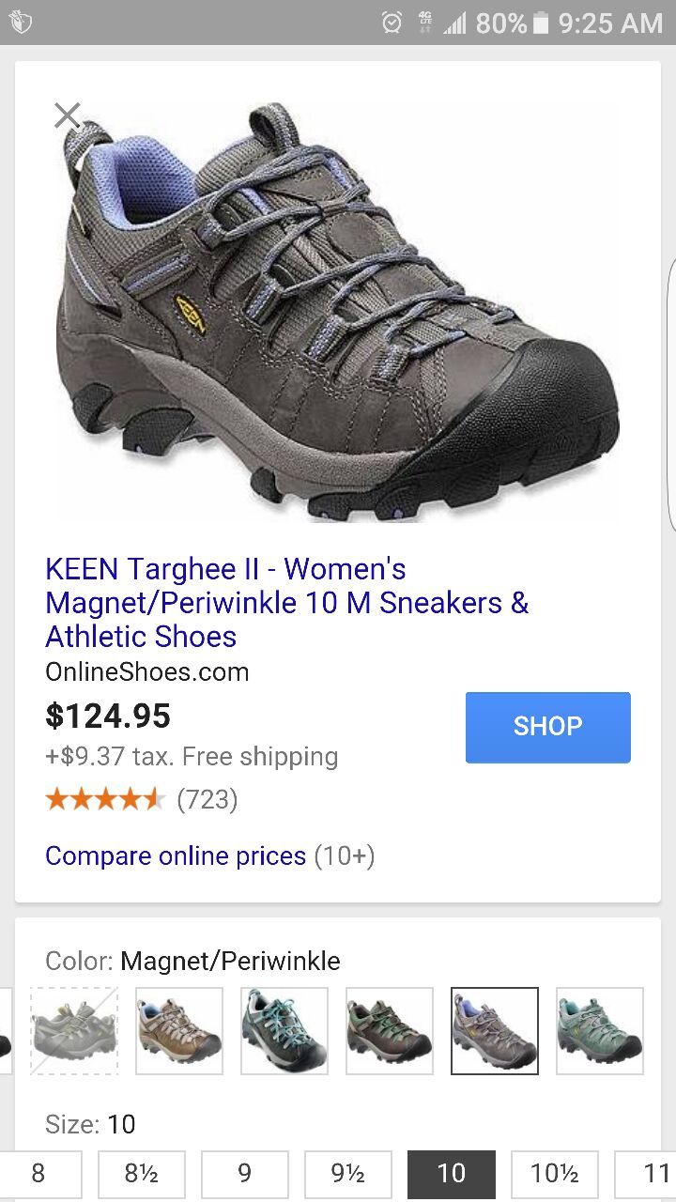
Task: Select the light teal shoe color
Action: (x=600, y=1031)
